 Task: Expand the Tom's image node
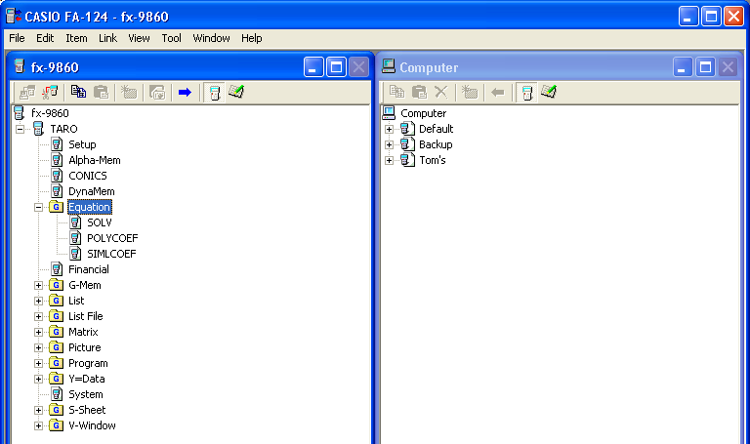pyautogui.click(x=389, y=161)
